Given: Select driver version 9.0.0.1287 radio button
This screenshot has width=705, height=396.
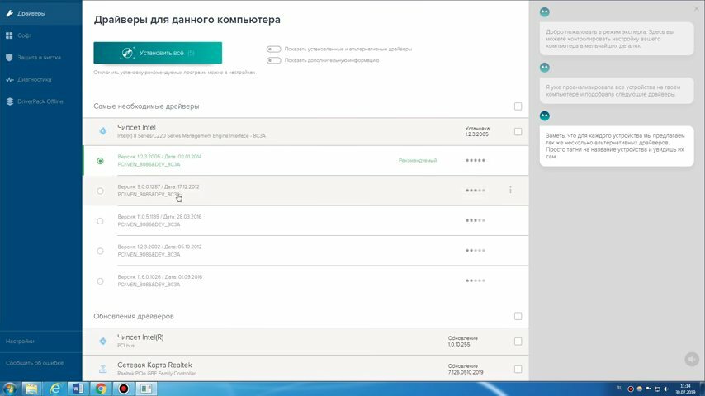Looking at the screenshot, I should [x=100, y=191].
